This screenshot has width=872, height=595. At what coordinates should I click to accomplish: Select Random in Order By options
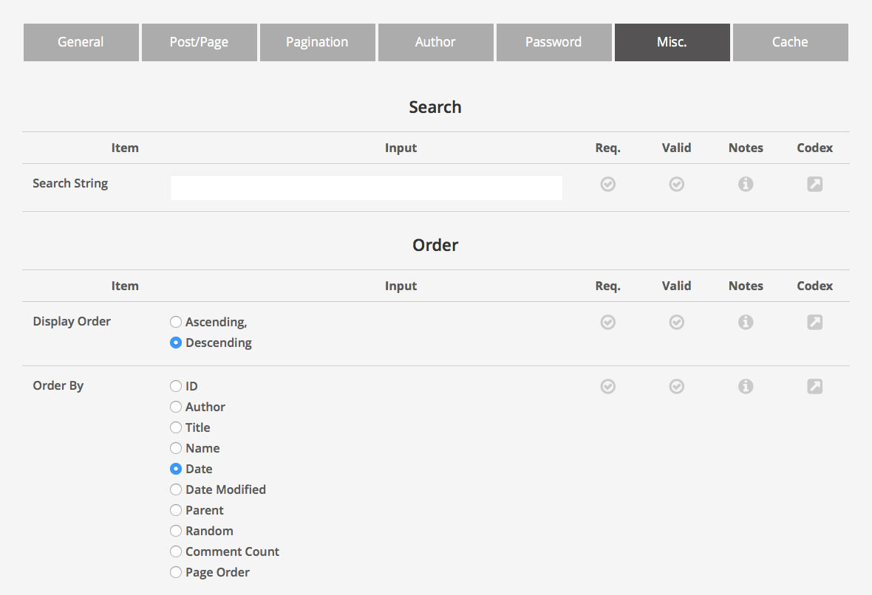(176, 531)
